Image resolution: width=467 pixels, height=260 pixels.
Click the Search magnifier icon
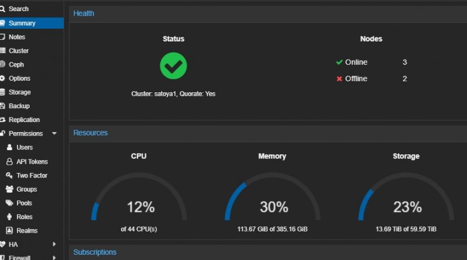(3, 9)
